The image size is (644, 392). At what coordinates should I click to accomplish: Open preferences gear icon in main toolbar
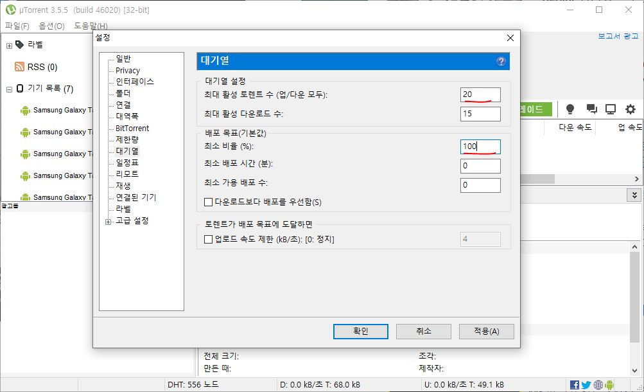point(630,109)
